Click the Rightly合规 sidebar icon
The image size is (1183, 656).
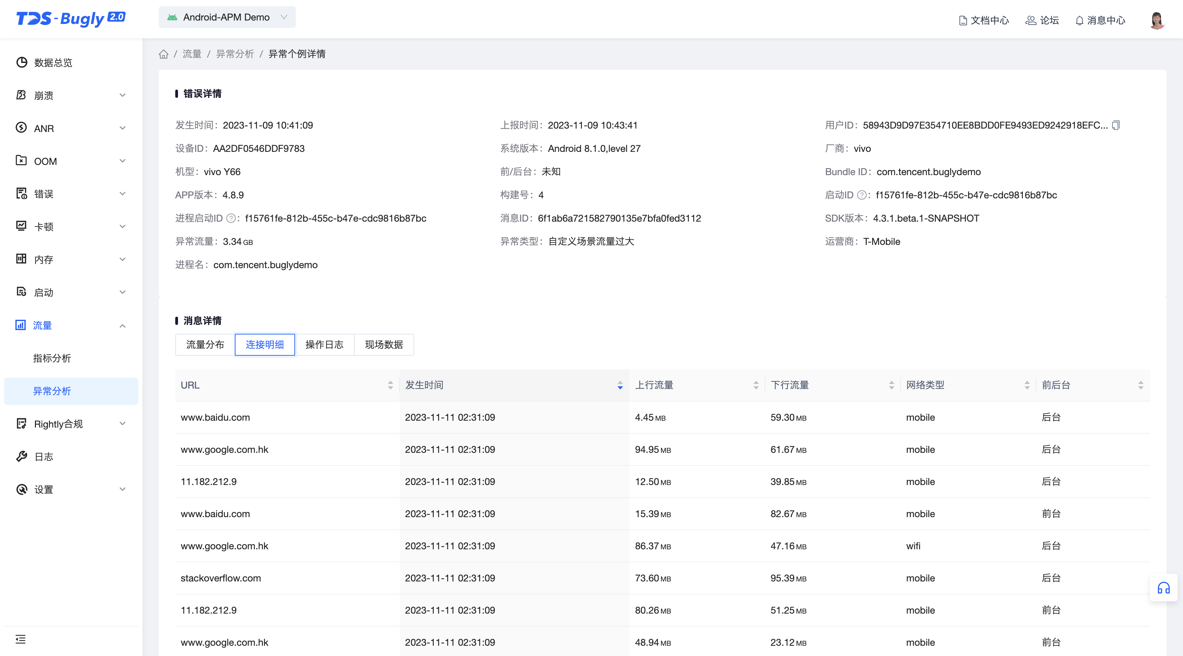point(22,423)
